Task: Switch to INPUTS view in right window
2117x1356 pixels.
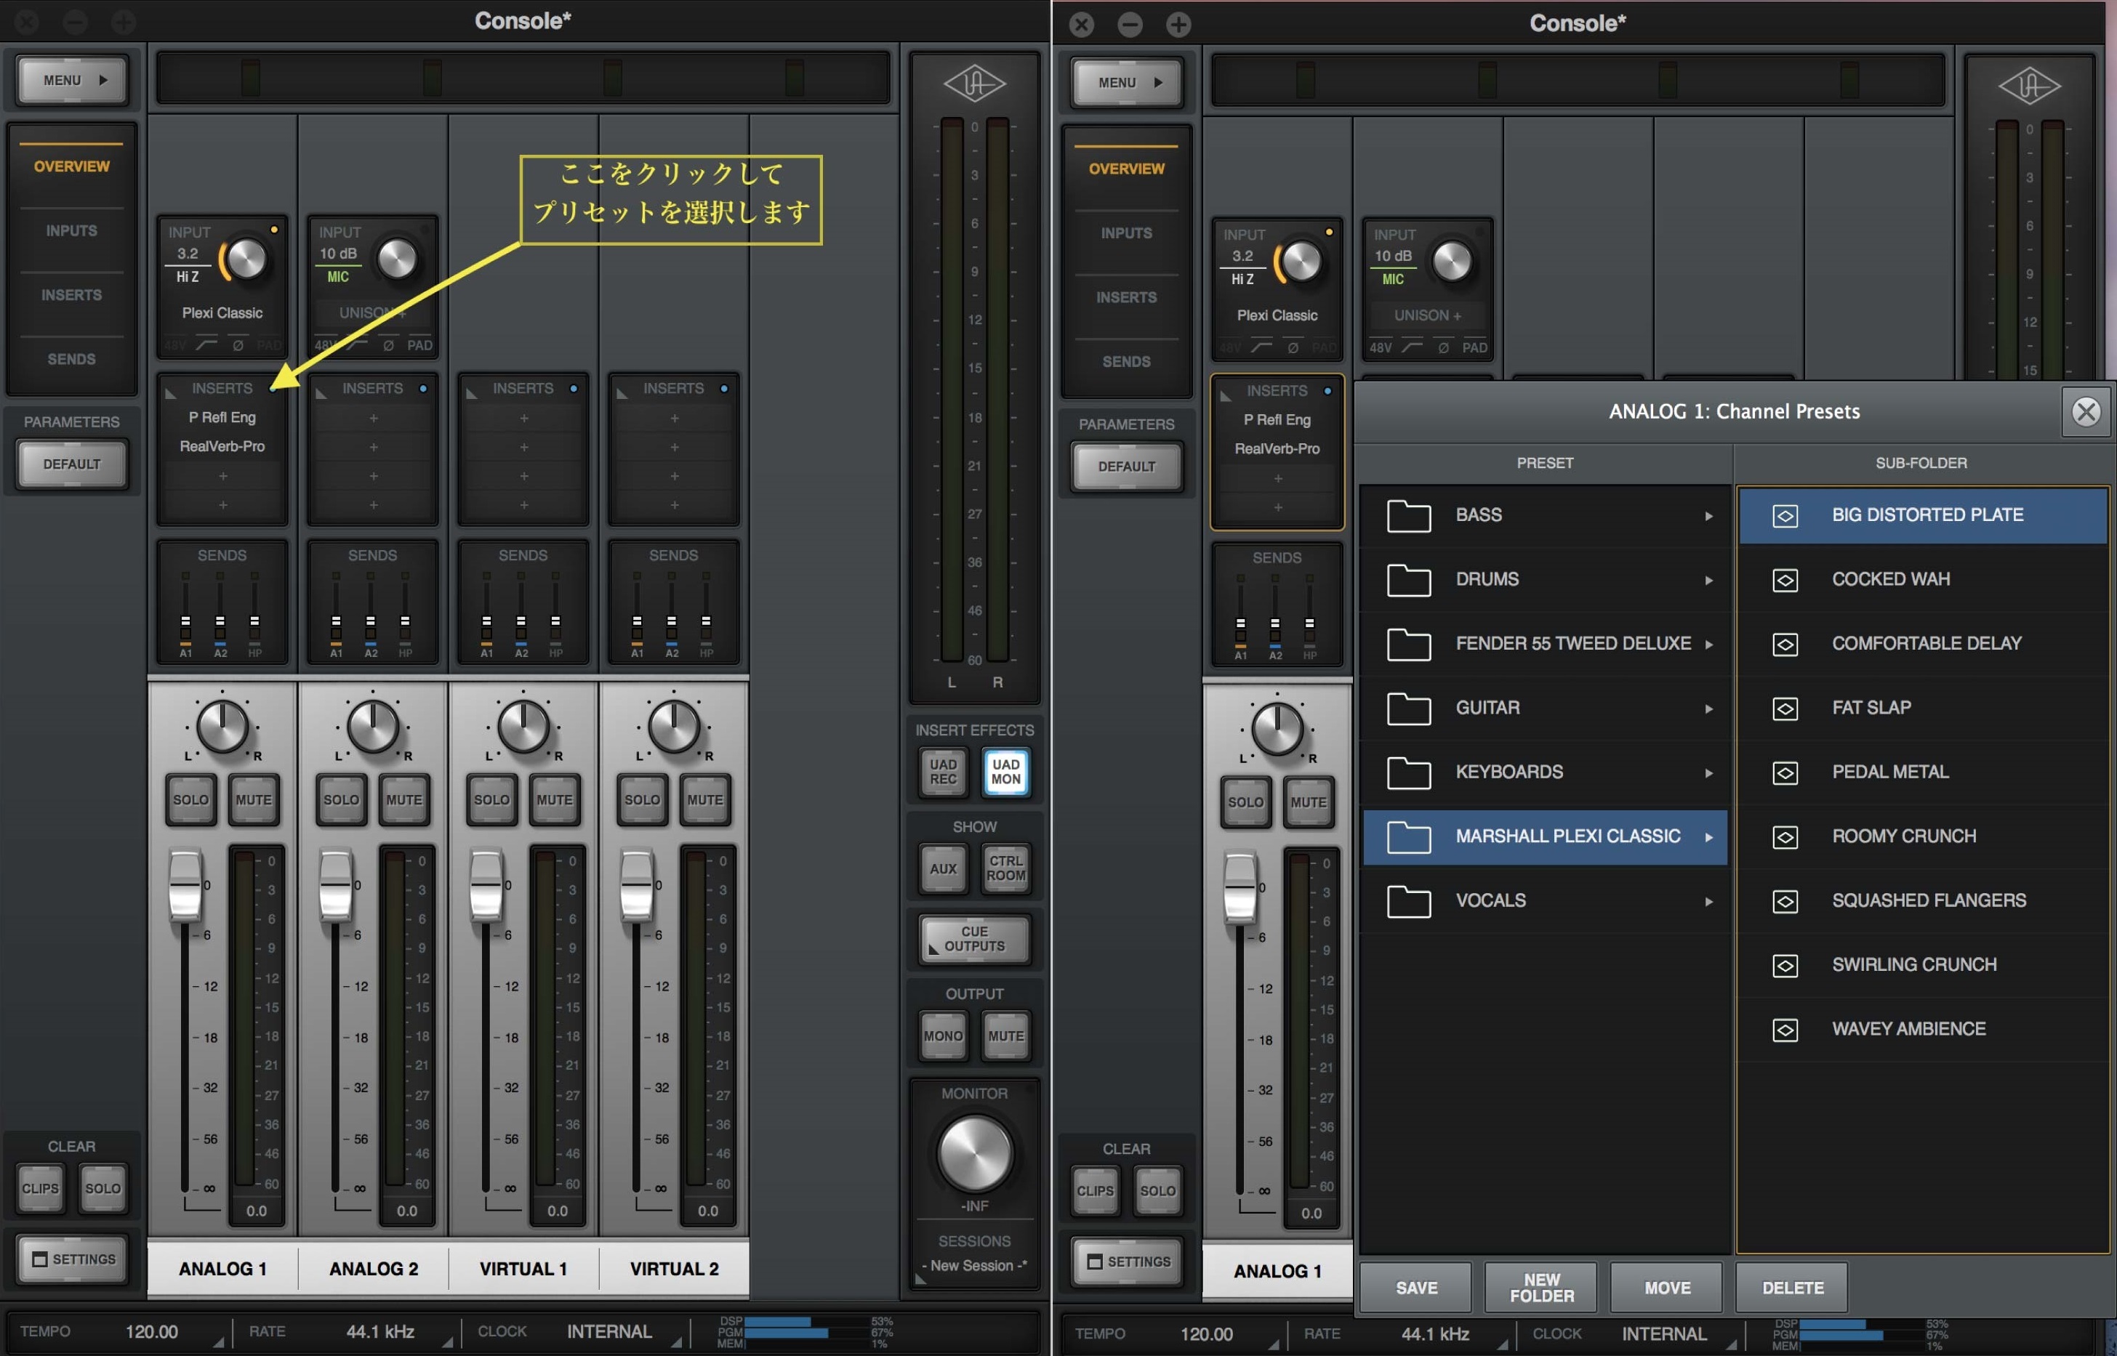Action: [x=1126, y=233]
